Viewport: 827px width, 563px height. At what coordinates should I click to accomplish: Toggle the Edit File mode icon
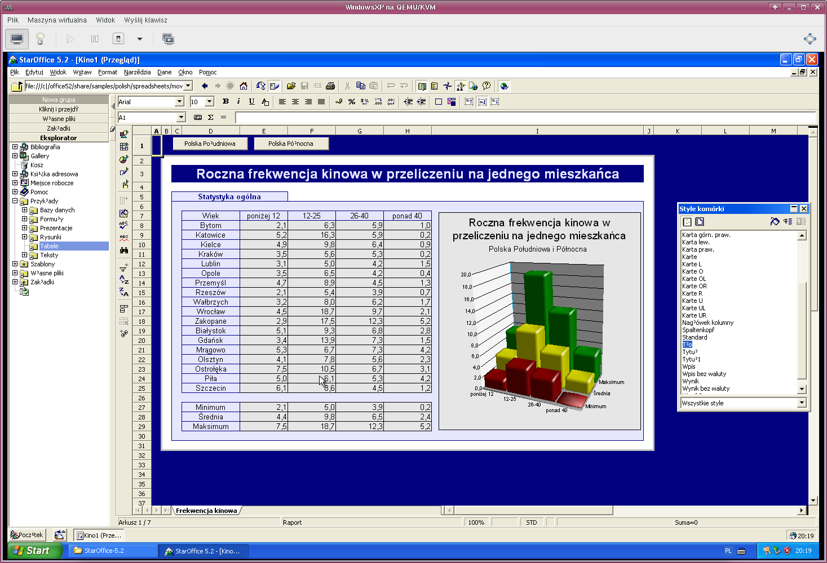[275, 86]
